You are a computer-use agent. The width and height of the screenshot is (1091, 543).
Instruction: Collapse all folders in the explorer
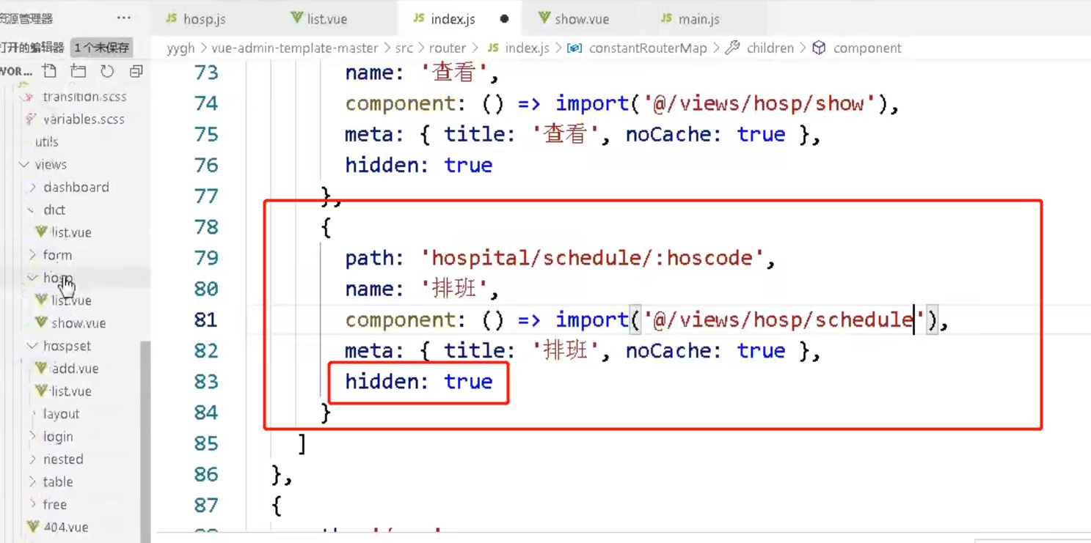(136, 71)
